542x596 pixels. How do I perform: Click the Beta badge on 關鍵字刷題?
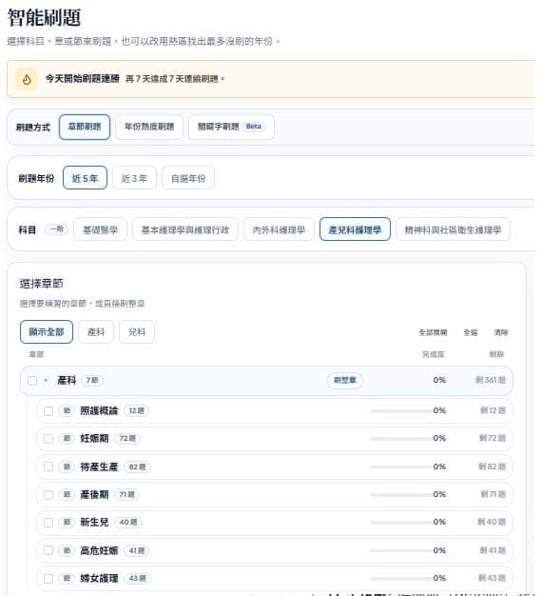pyautogui.click(x=254, y=127)
